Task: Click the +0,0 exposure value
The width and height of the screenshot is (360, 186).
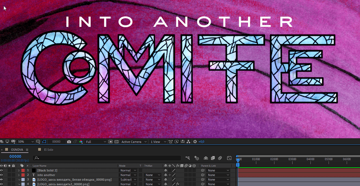Action: [201, 142]
